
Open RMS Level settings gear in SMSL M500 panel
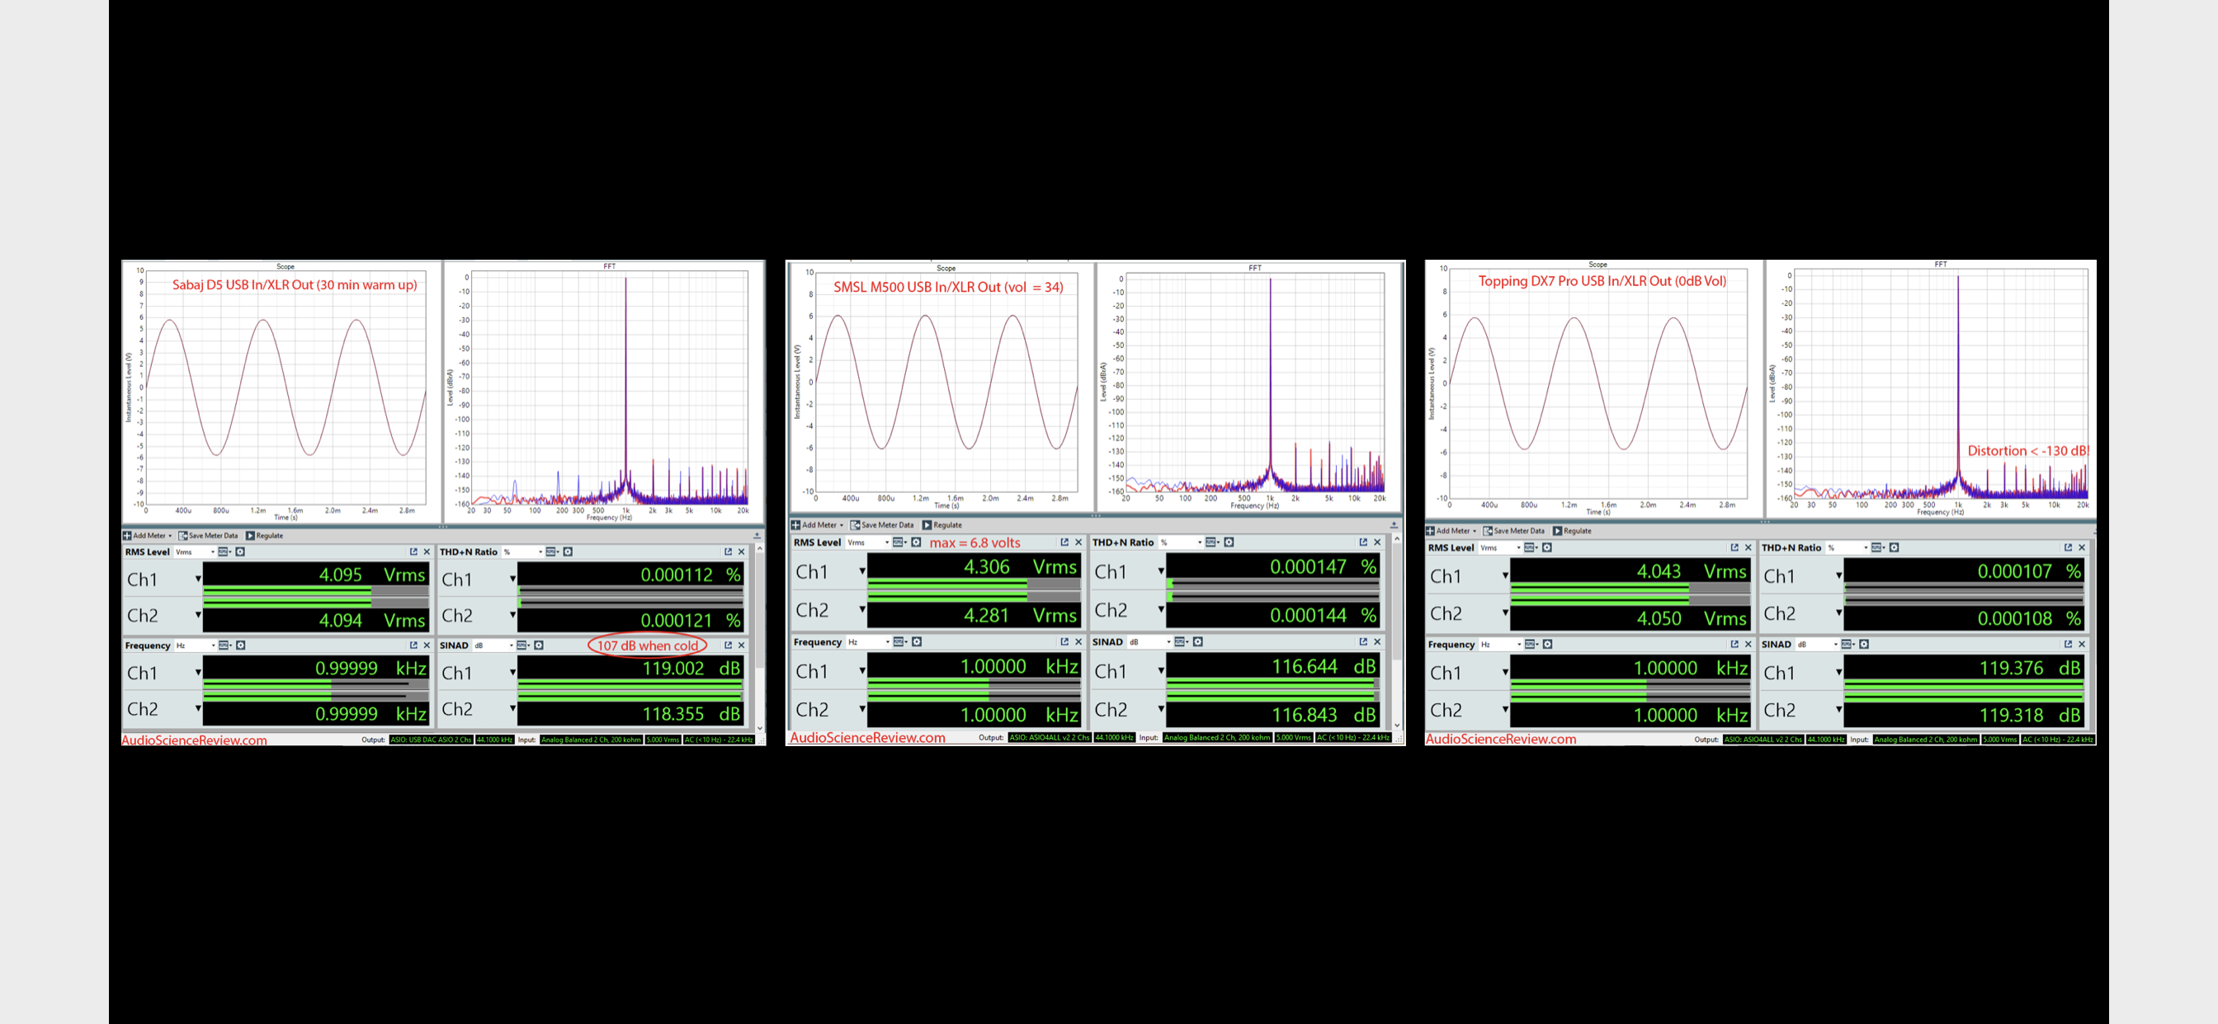916,543
